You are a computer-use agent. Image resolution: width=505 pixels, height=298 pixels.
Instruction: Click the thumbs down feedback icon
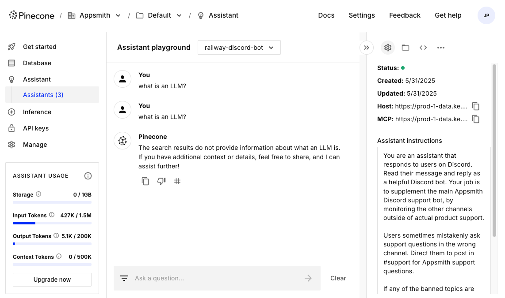coord(161,181)
